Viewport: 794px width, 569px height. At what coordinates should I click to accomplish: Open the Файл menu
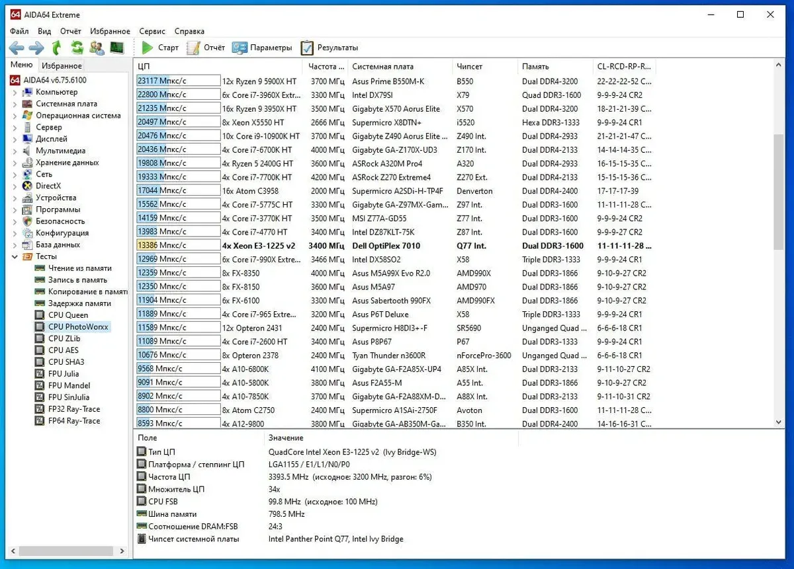(x=19, y=31)
